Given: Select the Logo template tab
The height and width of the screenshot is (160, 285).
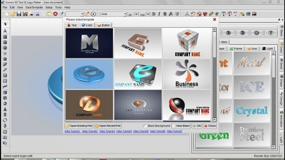Looking at the screenshot, I should [87, 25].
